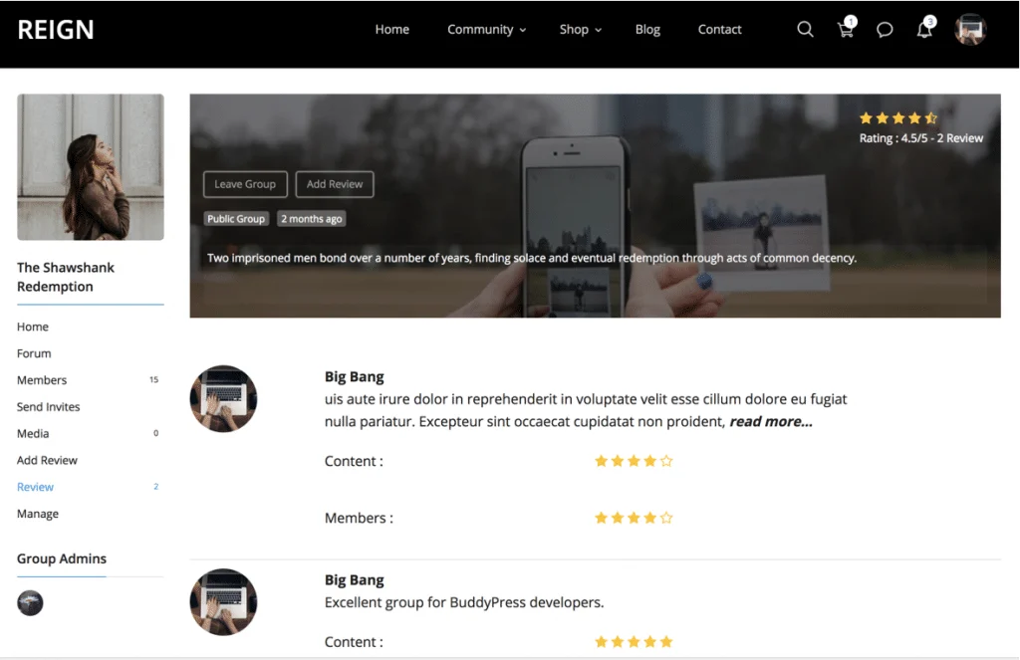1020x660 pixels.
Task: Click the group admin avatar
Action: (x=30, y=603)
